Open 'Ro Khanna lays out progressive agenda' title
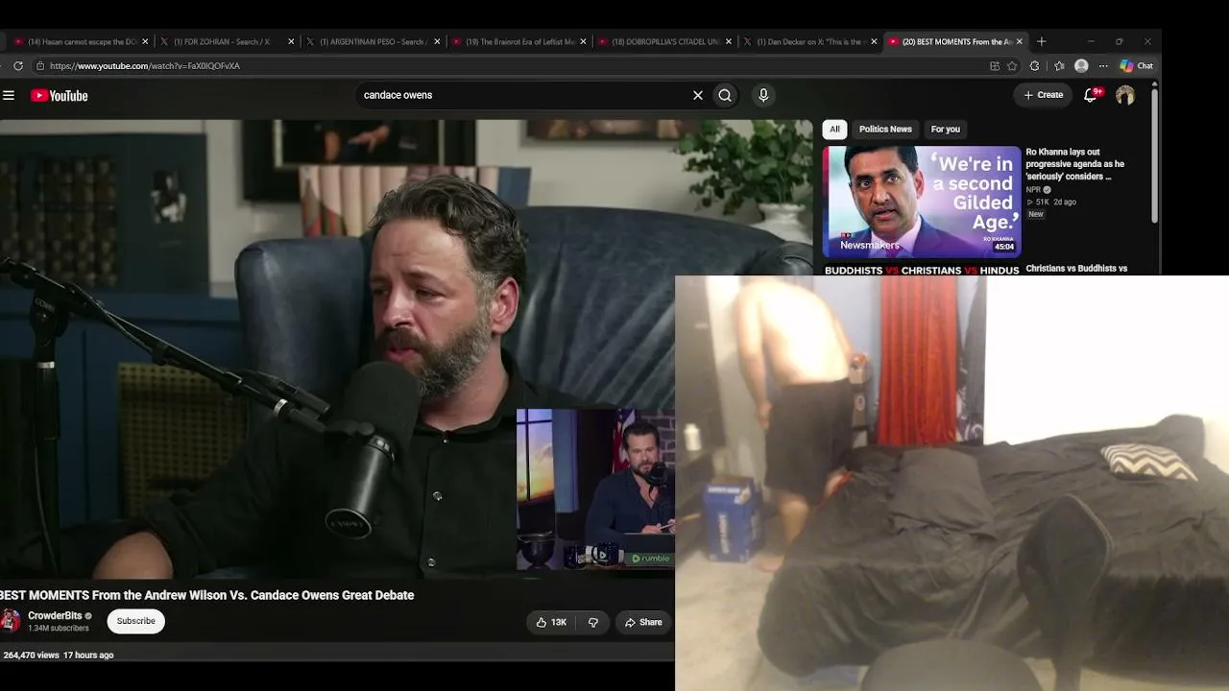 coord(1074,164)
